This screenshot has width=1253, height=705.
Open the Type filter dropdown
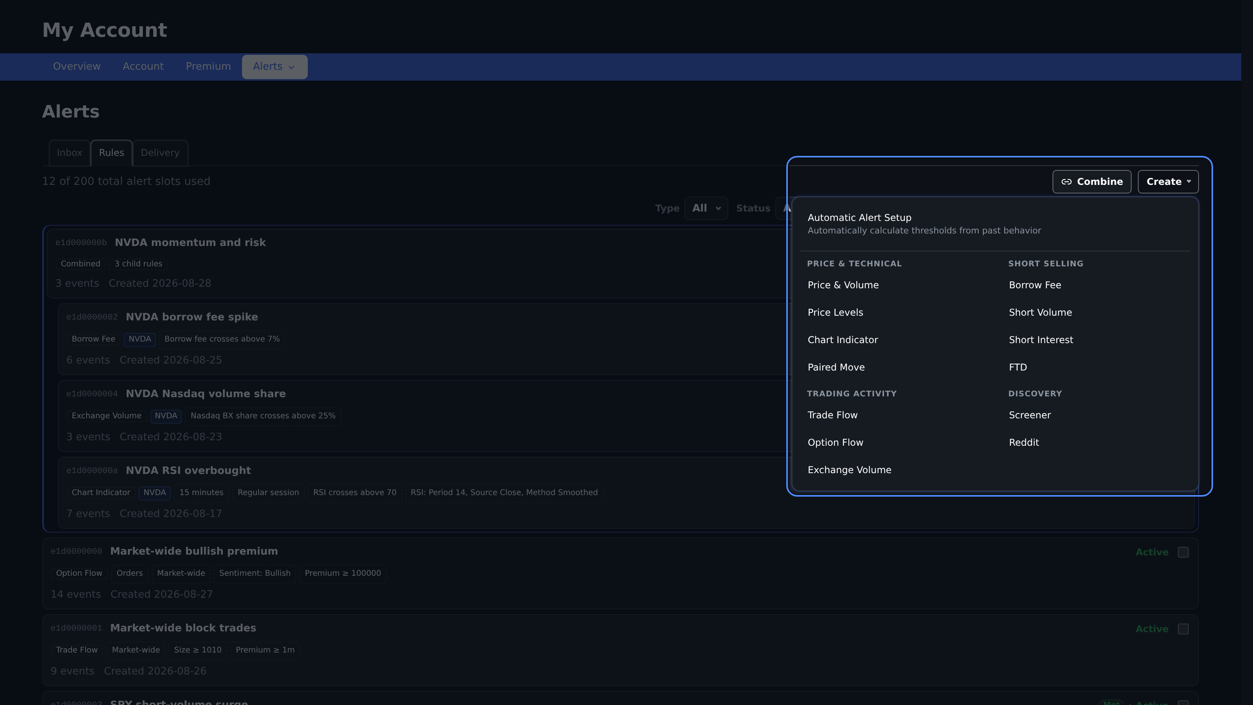[x=706, y=208]
